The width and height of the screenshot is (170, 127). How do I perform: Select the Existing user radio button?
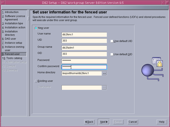[x=36, y=81]
